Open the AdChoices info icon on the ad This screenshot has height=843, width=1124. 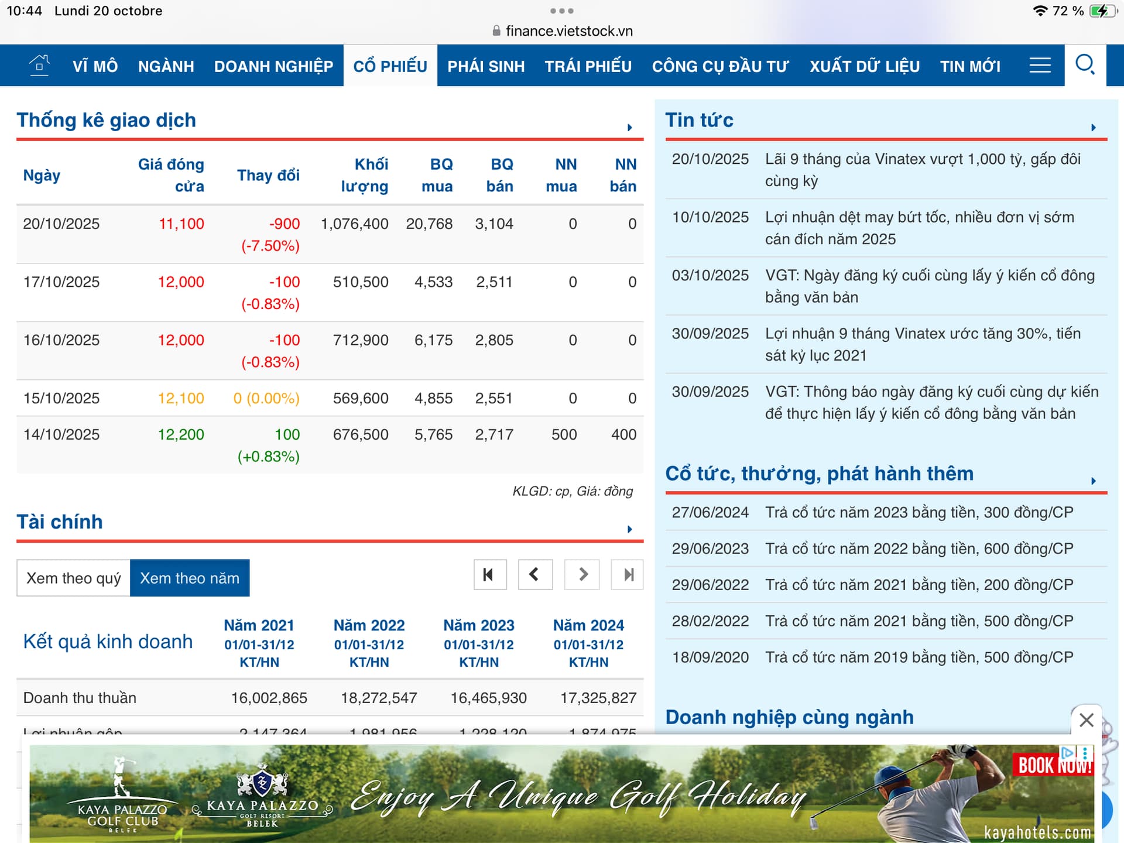click(1067, 752)
